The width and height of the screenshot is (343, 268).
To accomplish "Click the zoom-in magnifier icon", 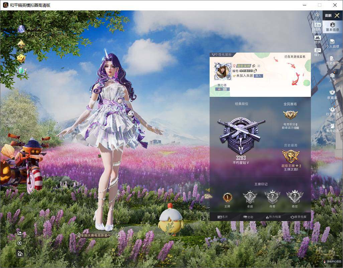I will [19, 243].
